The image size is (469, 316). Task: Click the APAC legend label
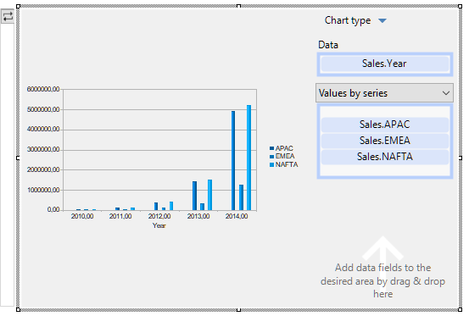click(x=284, y=148)
